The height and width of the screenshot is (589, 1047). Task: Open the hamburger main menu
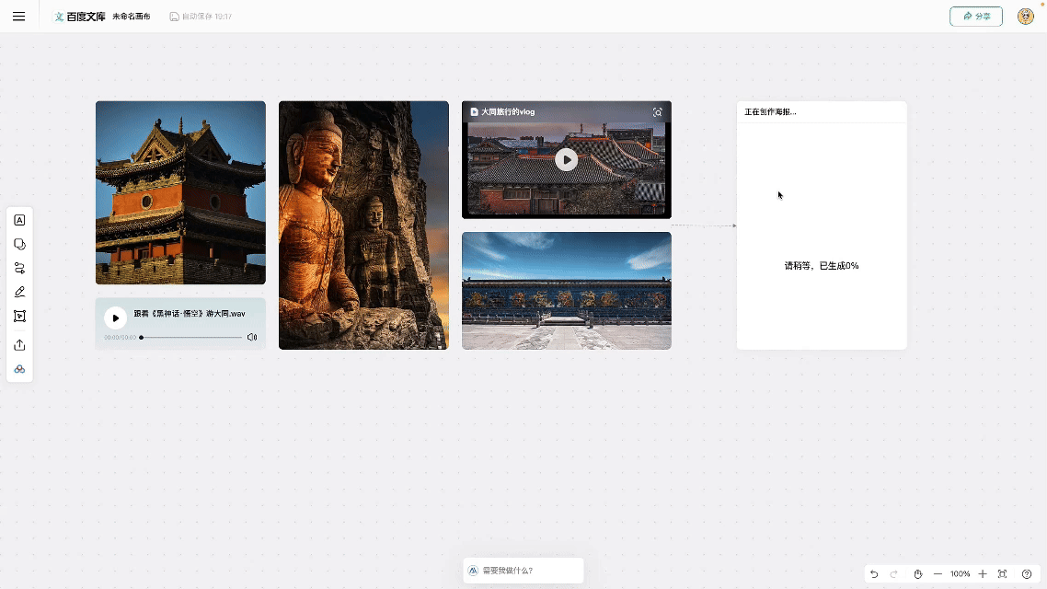coord(18,16)
